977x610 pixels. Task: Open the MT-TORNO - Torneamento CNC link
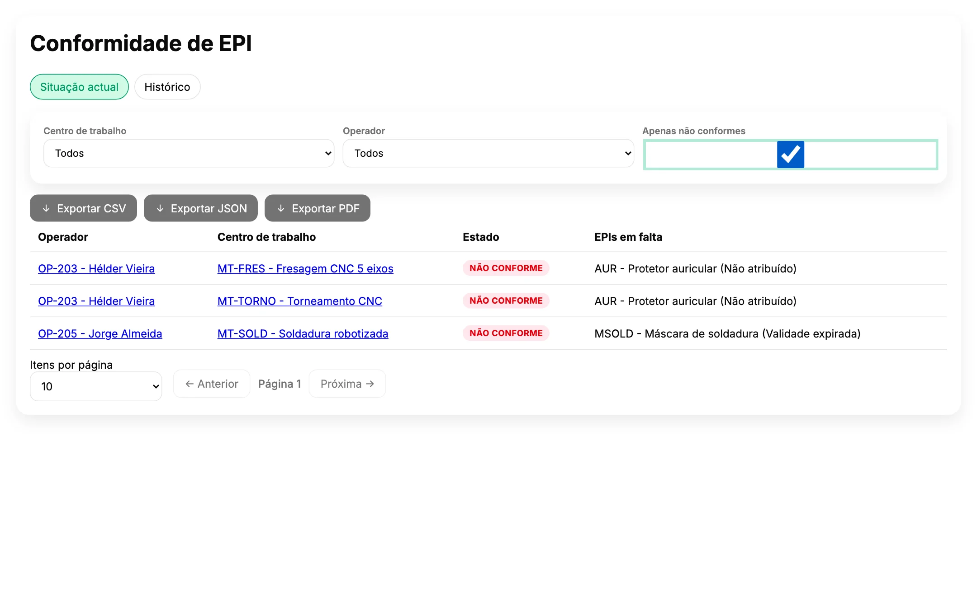pyautogui.click(x=300, y=301)
